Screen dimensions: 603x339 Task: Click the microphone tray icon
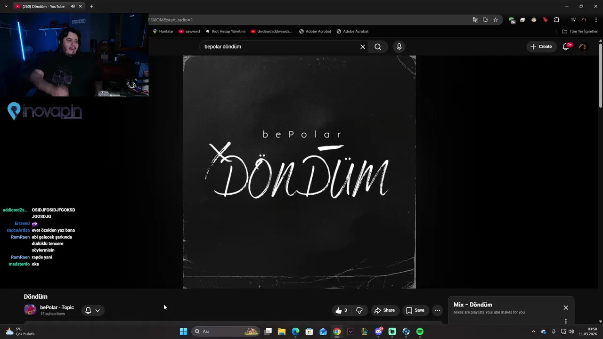pyautogui.click(x=554, y=331)
